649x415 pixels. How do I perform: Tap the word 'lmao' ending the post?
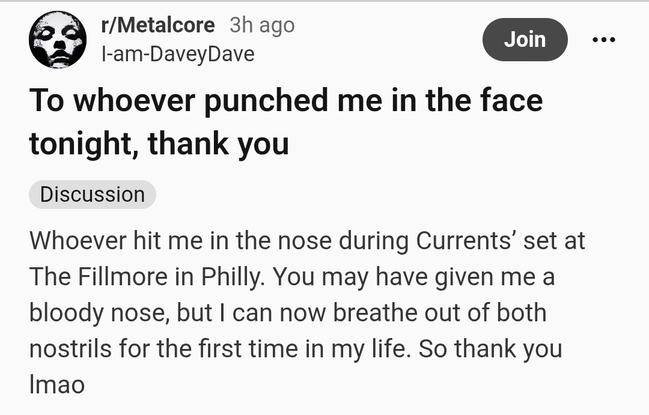pos(57,385)
